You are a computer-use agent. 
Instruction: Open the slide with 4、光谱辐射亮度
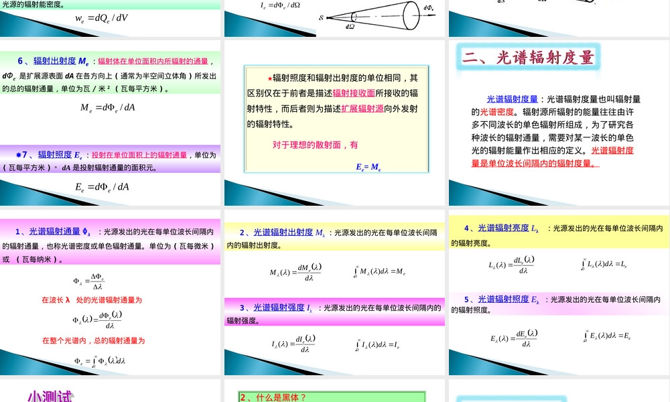click(x=559, y=292)
